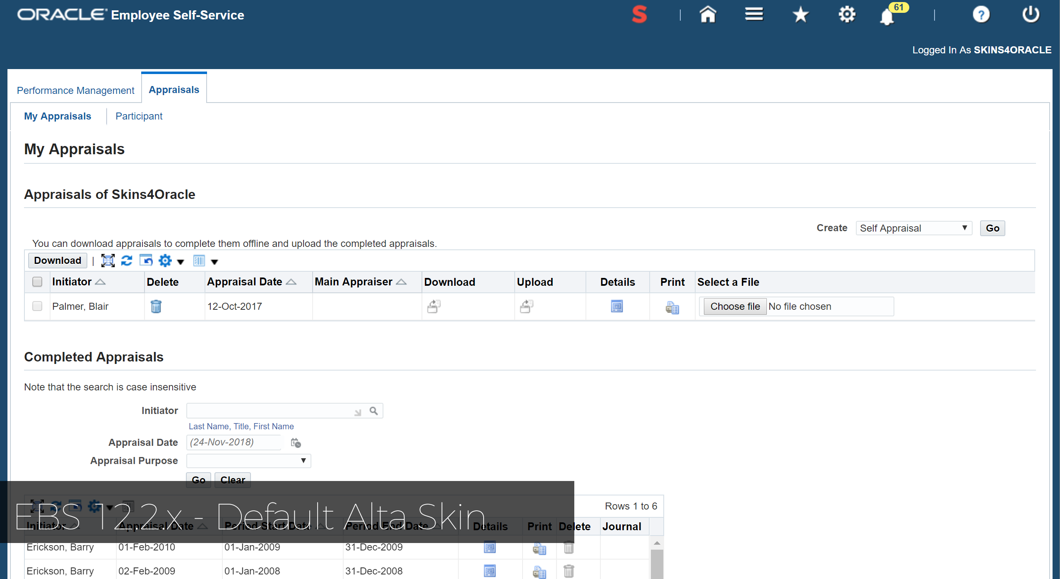The width and height of the screenshot is (1060, 579).
Task: Click the Logout power icon
Action: [1031, 14]
